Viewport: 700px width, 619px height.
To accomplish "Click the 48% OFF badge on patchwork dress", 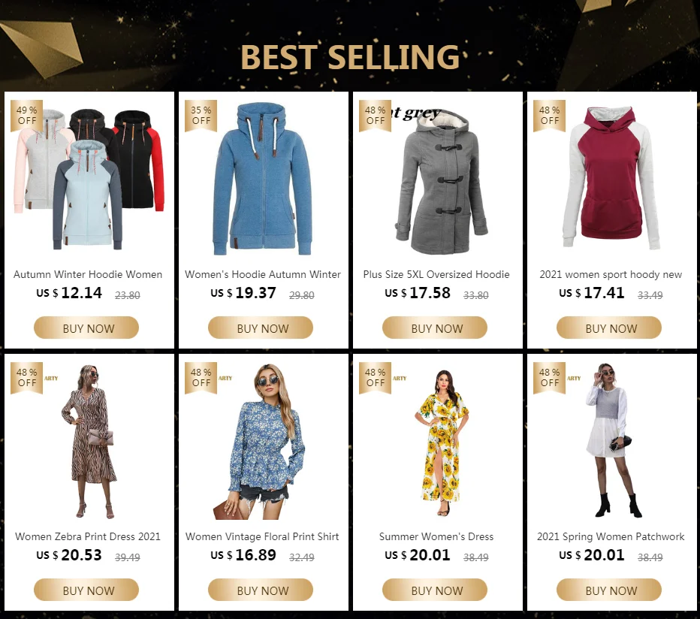I will point(549,378).
